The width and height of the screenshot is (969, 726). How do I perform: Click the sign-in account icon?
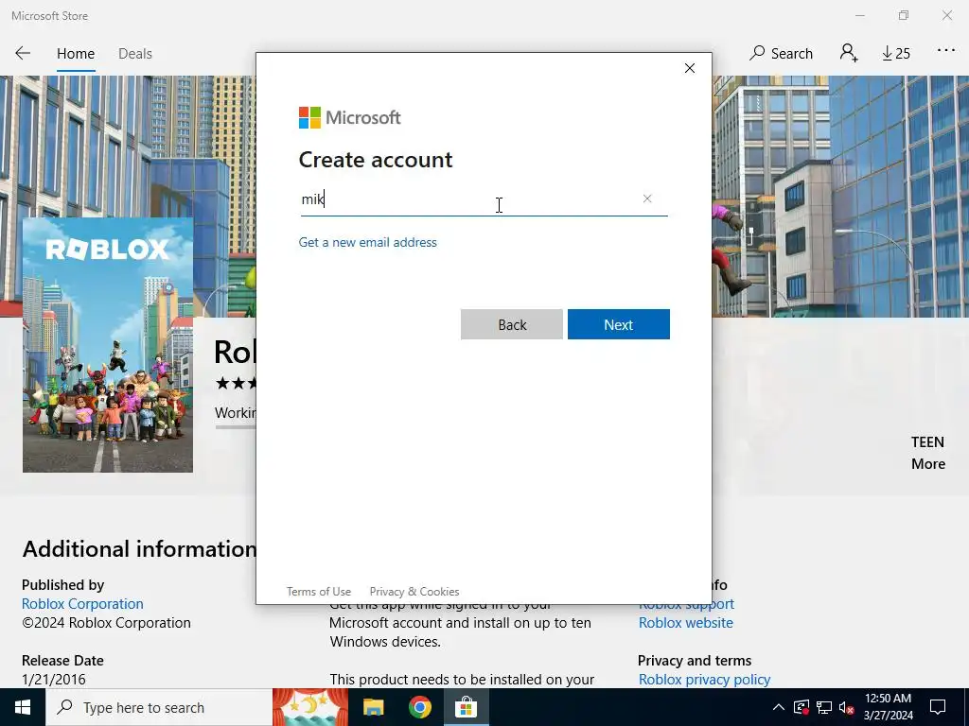(x=849, y=53)
